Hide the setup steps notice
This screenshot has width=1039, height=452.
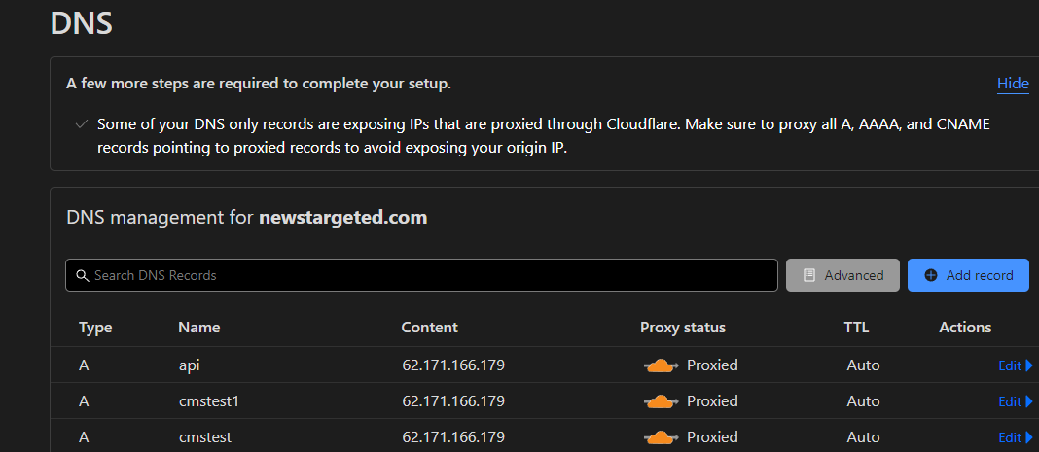click(x=1013, y=84)
